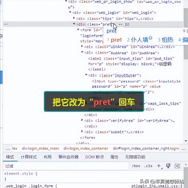Open the 布局 tab
Viewport: 188px width, 188px height.
point(48,157)
